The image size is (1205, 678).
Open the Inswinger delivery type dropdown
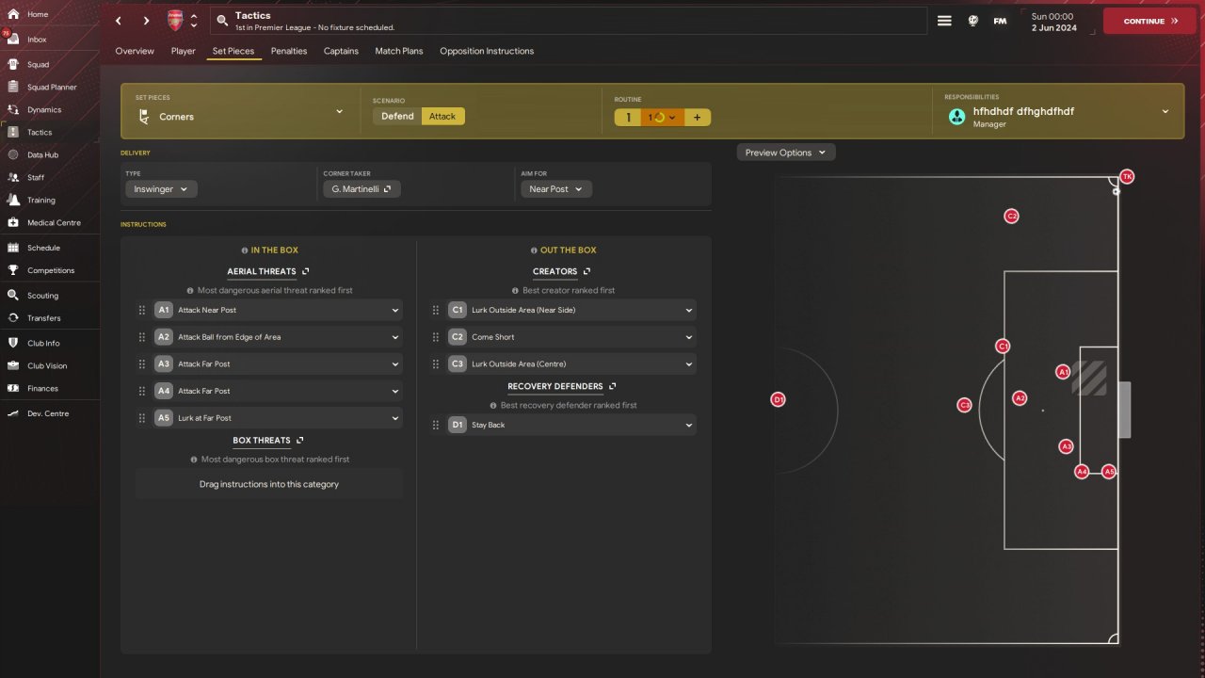(161, 189)
